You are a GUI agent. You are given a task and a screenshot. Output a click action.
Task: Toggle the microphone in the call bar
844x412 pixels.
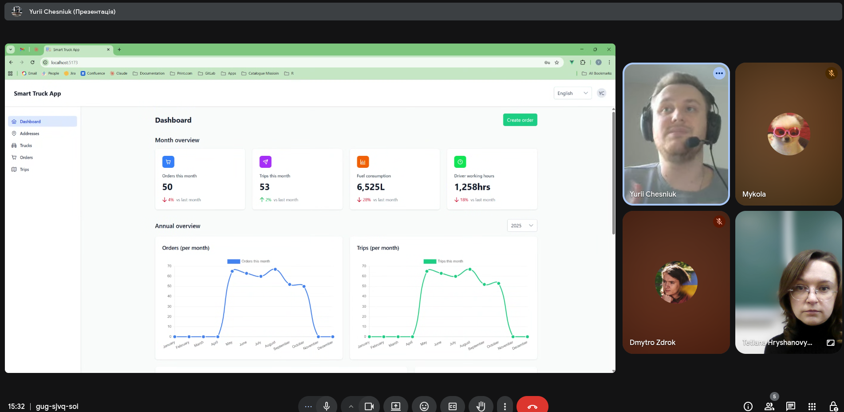(x=327, y=406)
